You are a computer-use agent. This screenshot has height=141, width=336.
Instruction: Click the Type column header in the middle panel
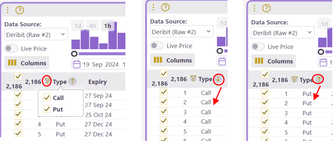pyautogui.click(x=206, y=79)
